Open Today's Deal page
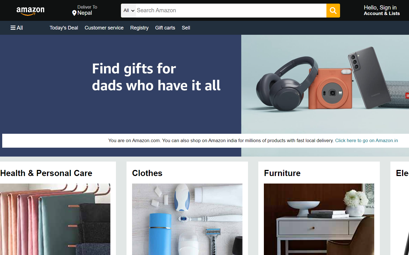This screenshot has height=255, width=409. click(64, 28)
